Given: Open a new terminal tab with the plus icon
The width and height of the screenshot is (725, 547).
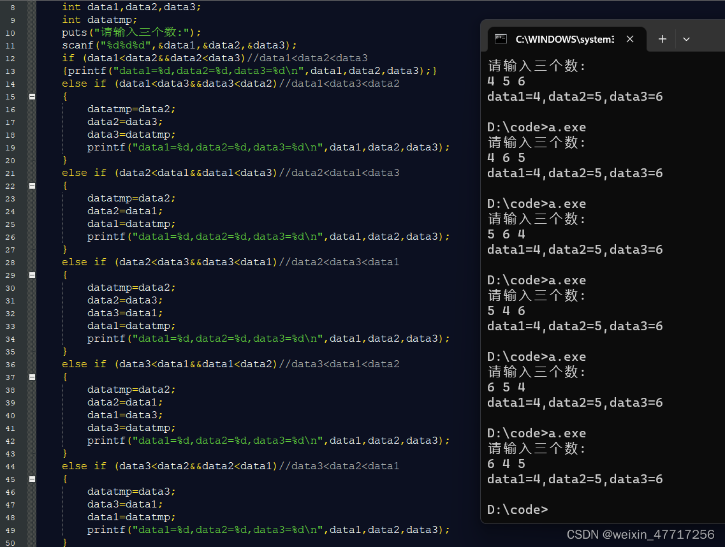Looking at the screenshot, I should [662, 39].
